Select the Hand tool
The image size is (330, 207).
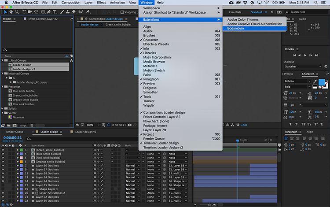click(11, 12)
